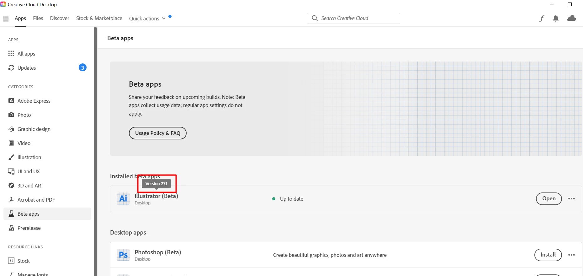Open Adobe Express category
Screen dimensions: 583x276
click(47, 101)
